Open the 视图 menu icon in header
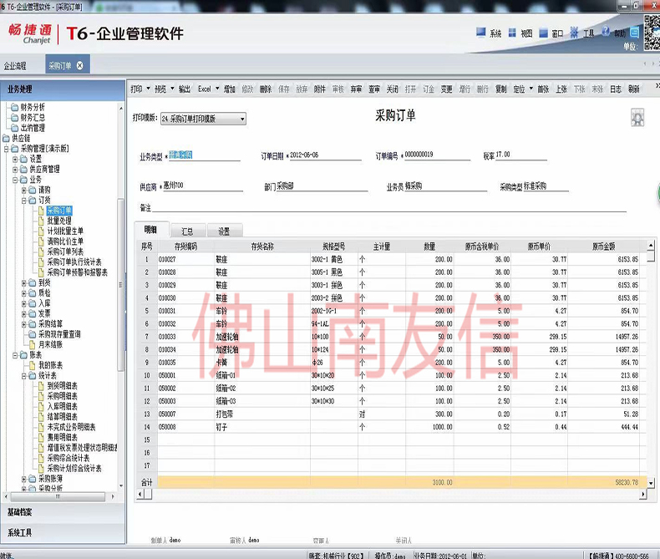The image size is (660, 559). [512, 33]
